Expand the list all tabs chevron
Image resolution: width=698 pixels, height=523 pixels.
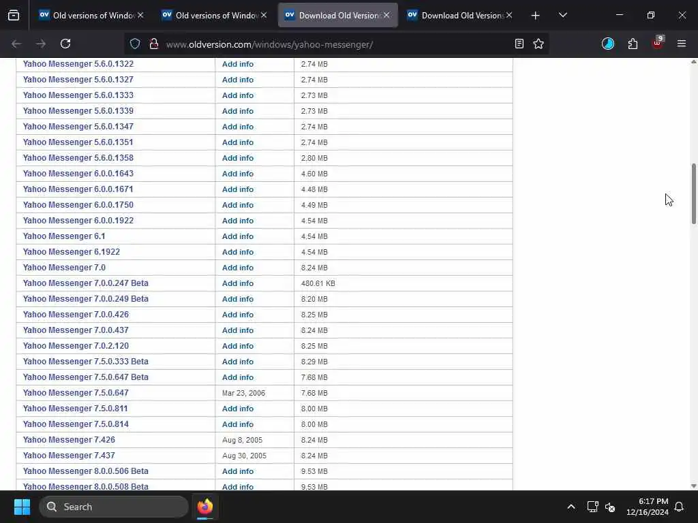coord(563,16)
